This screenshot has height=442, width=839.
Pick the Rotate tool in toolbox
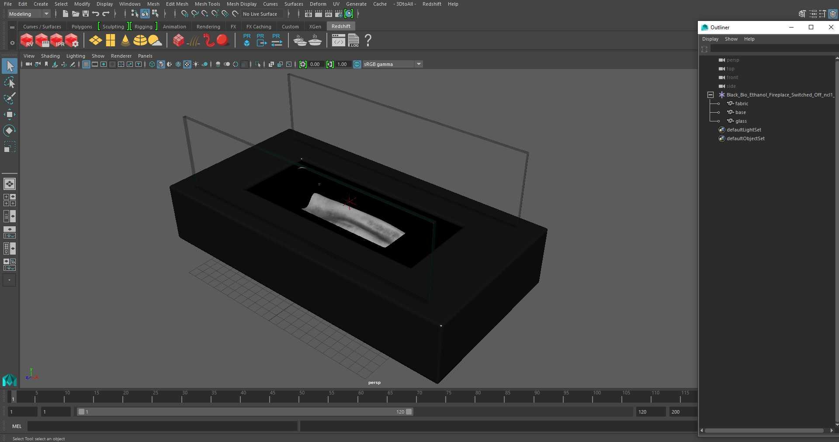(x=9, y=131)
